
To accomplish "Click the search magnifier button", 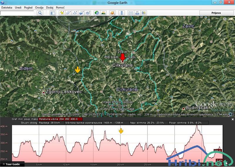I will point(40,13).
